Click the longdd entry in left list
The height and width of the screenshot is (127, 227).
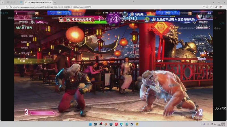pos(25,48)
